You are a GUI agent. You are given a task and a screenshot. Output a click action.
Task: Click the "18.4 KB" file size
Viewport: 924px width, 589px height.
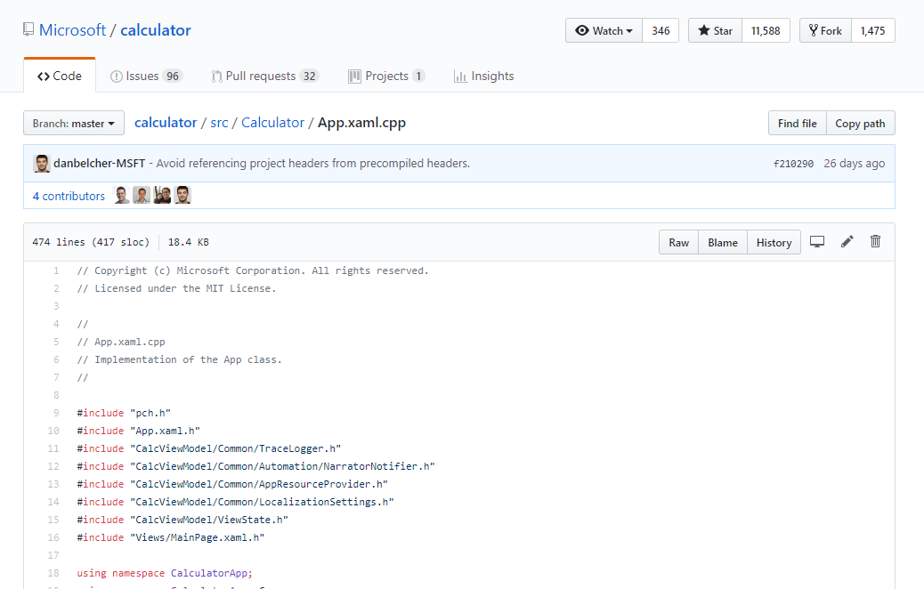coord(189,242)
